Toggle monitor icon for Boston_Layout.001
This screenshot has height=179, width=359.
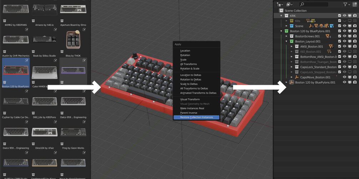click(350, 41)
